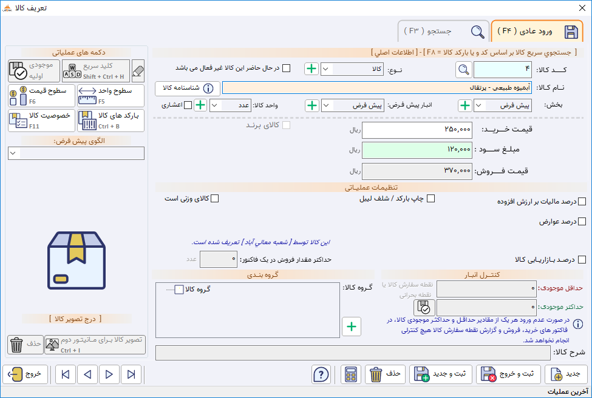Enable the اعشاری checkbox
This screenshot has width=592, height=398.
[188, 105]
